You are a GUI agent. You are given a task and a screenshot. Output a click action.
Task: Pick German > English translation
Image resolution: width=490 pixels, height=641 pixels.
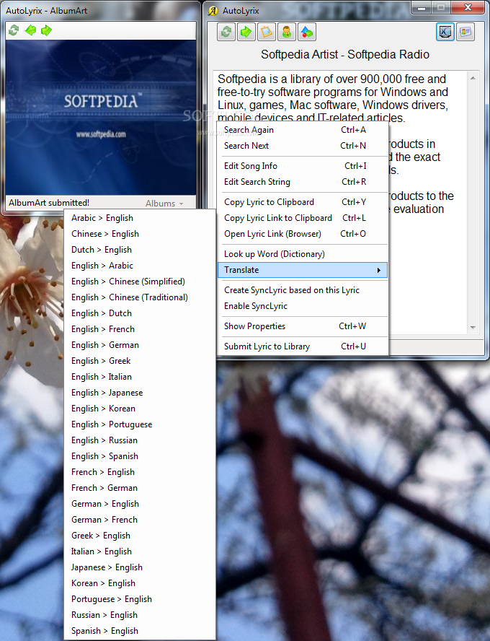140,504
